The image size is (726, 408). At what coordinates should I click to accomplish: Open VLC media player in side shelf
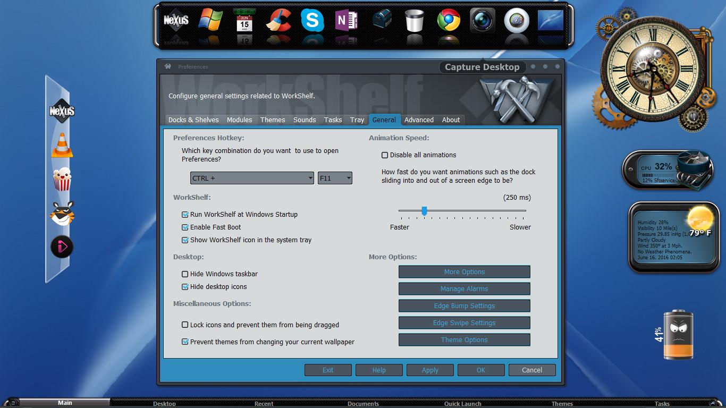(x=62, y=145)
